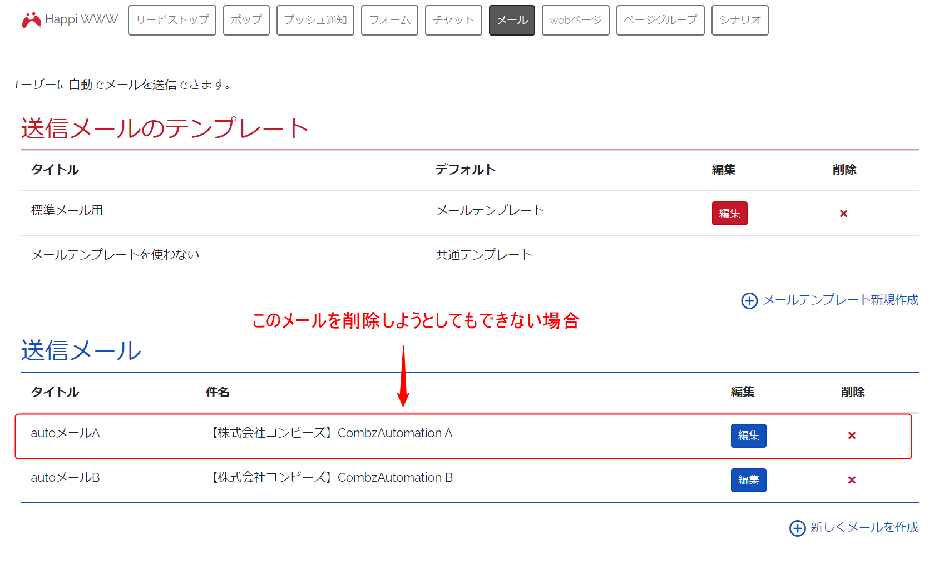Image resolution: width=939 pixels, height=579 pixels.
Task: Click plus icon beside 新しくメールを作成
Action: 797,528
